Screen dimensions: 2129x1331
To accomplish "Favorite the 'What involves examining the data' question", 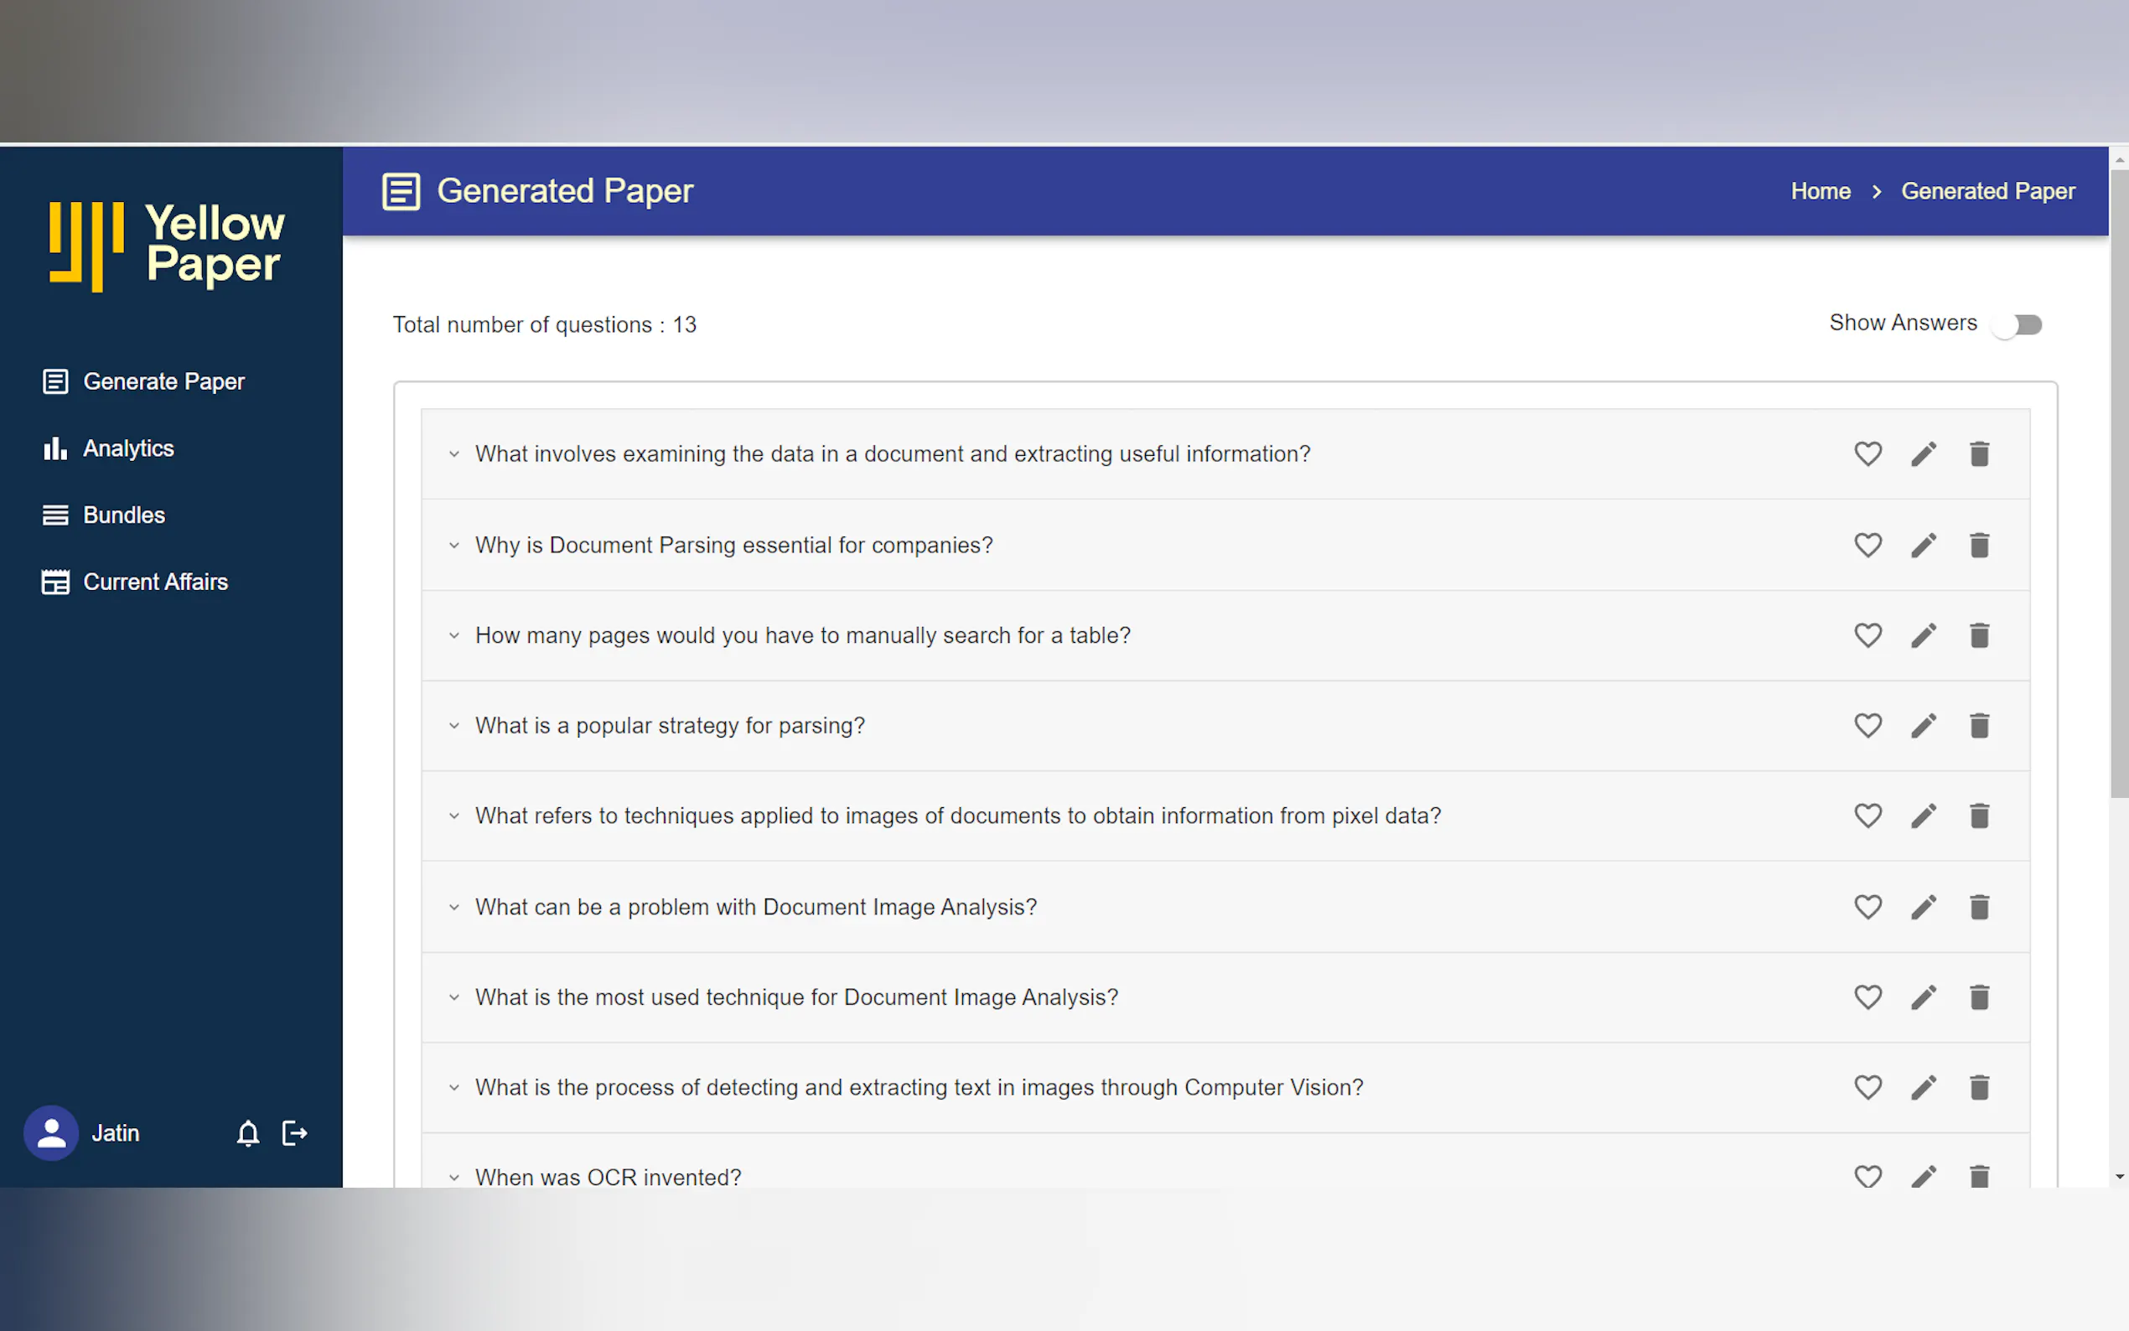I will [x=1867, y=454].
